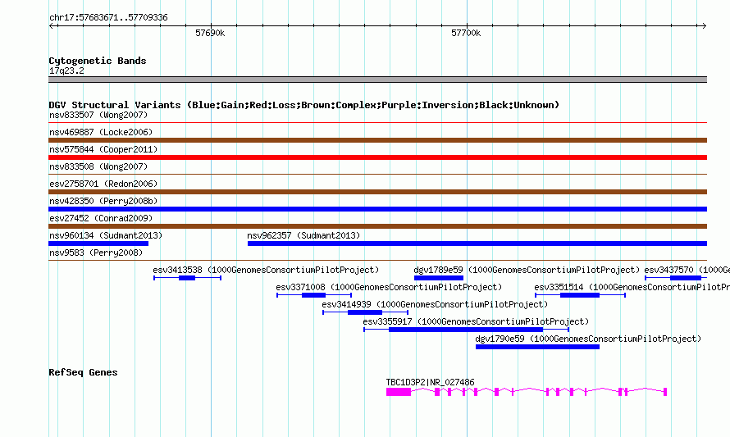Click the brown esv27452 complex bar
Image resolution: width=730 pixels, height=437 pixels.
(x=377, y=226)
